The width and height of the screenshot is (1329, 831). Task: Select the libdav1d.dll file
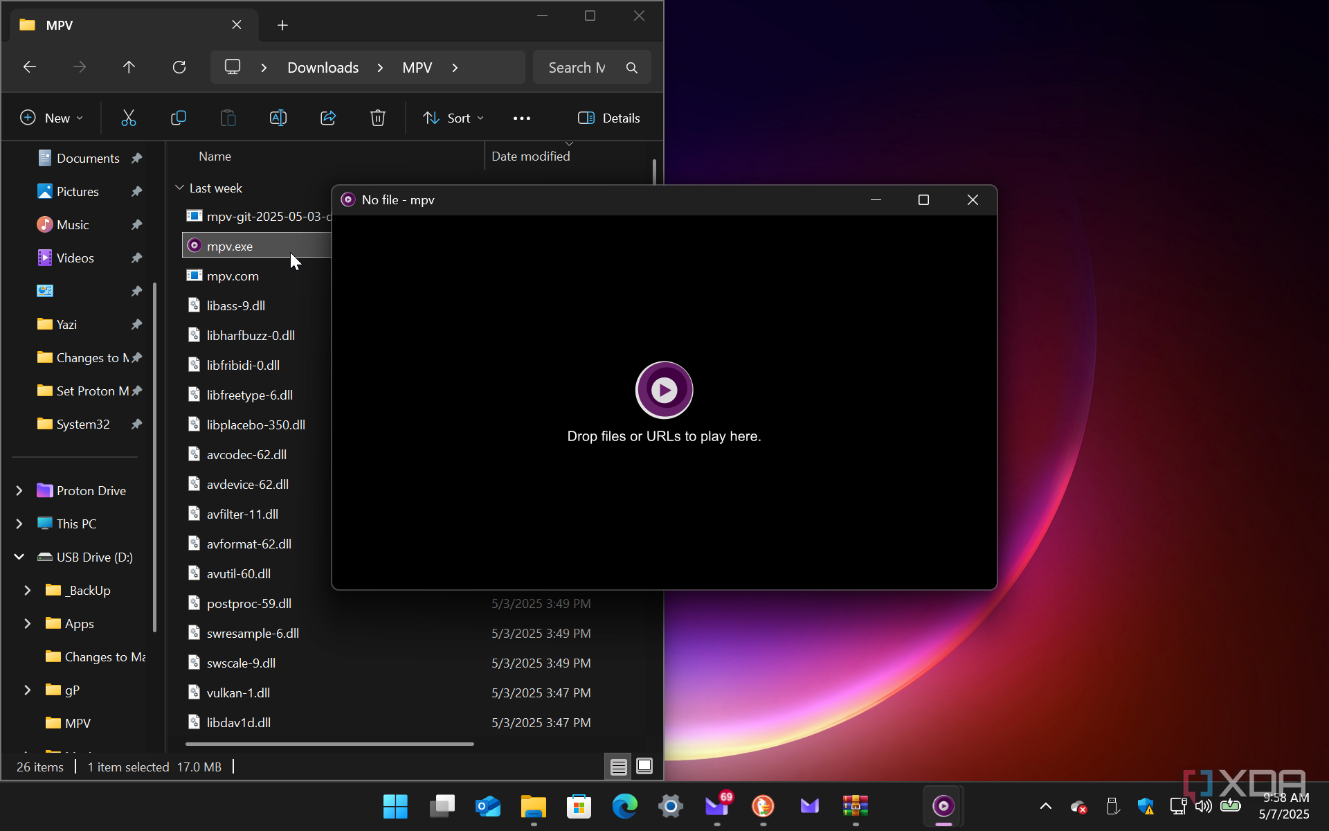coord(238,723)
